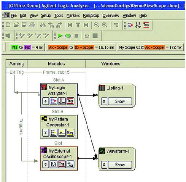This screenshot has width=186, height=182.
Task: Click Show button on Waveform-1
Action: [120, 164]
